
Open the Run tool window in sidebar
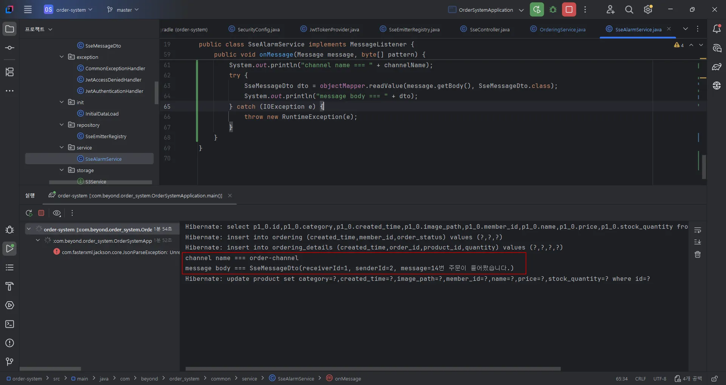tap(10, 249)
